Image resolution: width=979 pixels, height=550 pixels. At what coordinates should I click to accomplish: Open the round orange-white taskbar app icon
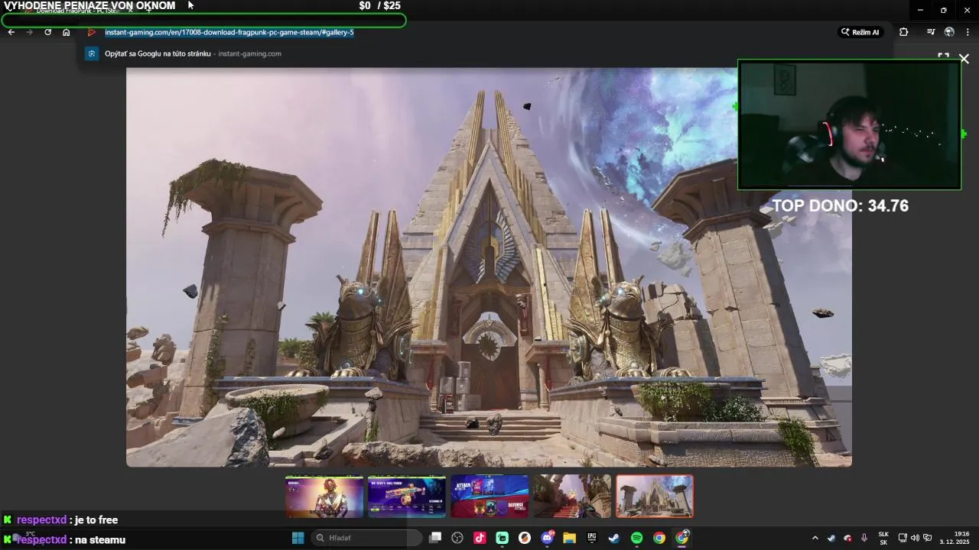click(525, 538)
